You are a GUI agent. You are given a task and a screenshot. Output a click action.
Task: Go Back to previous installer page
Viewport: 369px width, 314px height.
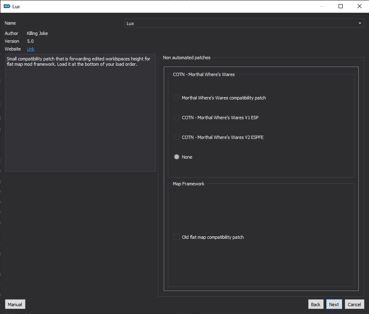point(316,305)
